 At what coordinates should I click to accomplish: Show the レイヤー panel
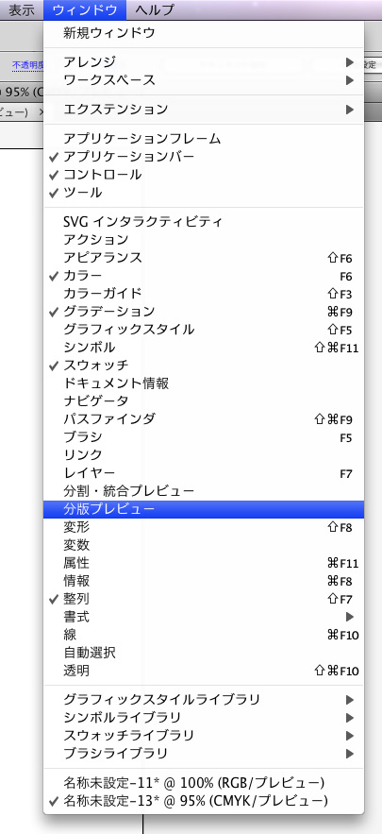tap(204, 473)
